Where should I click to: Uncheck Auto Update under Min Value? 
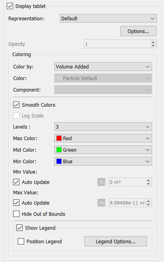(16, 182)
